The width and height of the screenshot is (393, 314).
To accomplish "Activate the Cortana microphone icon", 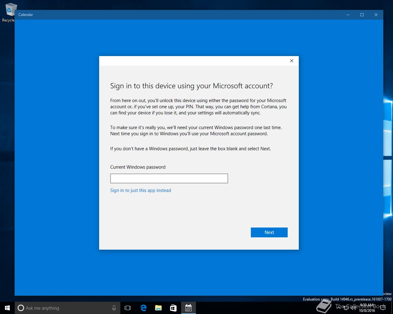I will (114, 308).
